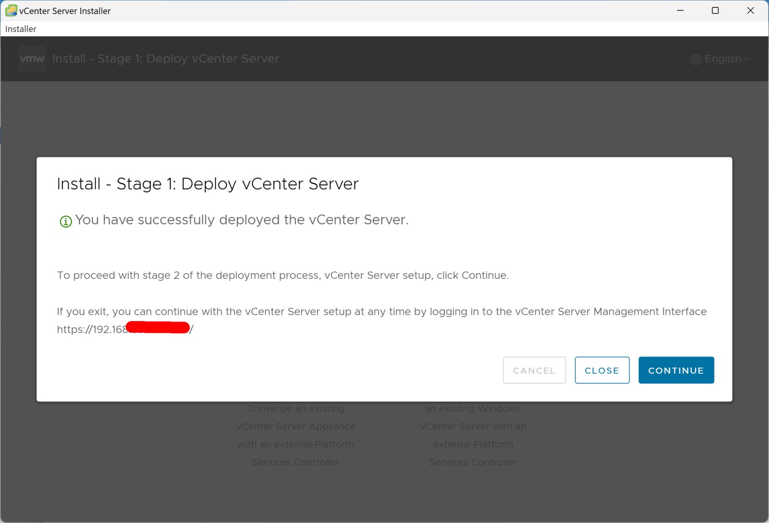
Task: Click the https://192.168 management interface URL
Action: (125, 329)
